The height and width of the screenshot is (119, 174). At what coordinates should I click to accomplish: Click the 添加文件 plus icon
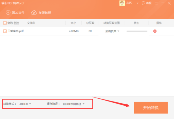(8, 13)
